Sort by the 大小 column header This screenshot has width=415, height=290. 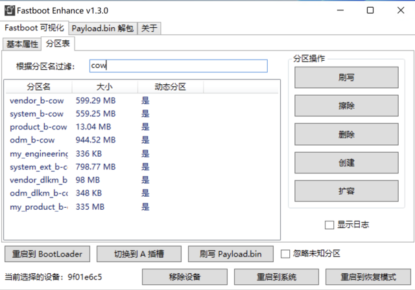click(x=104, y=87)
